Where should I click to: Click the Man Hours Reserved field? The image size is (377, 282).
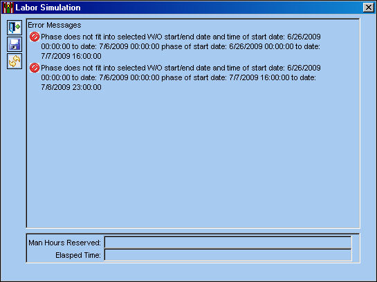228,243
